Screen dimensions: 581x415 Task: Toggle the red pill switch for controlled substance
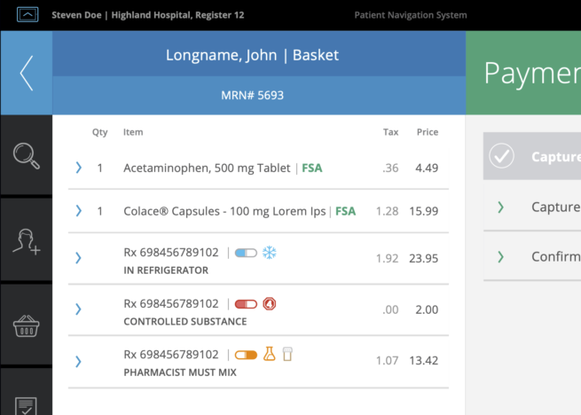point(246,304)
